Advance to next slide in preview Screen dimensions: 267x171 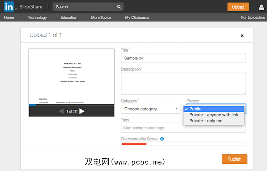click(82, 111)
